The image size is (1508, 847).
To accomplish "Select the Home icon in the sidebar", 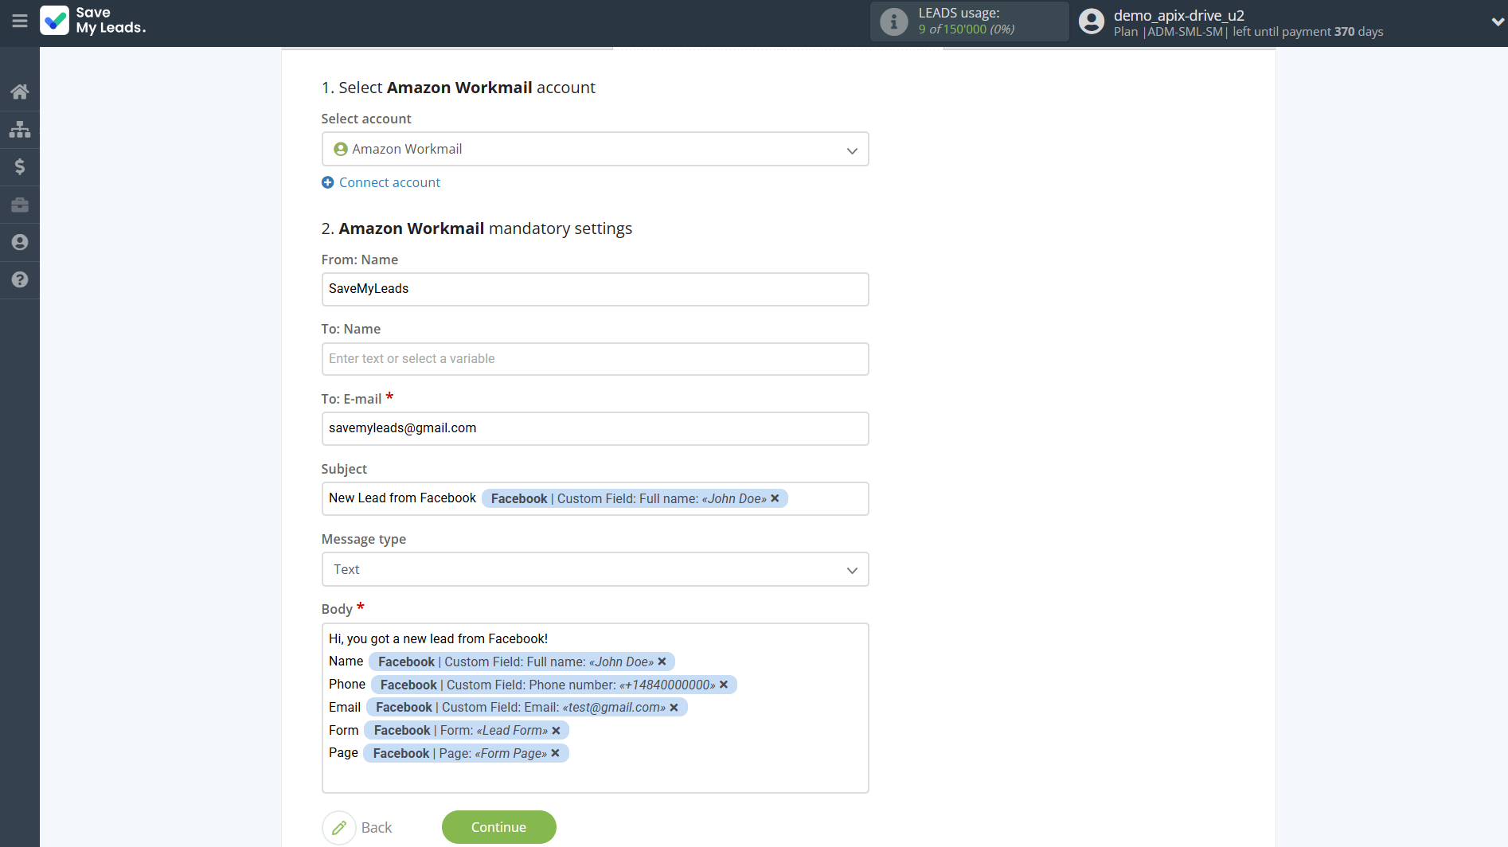I will tap(19, 91).
